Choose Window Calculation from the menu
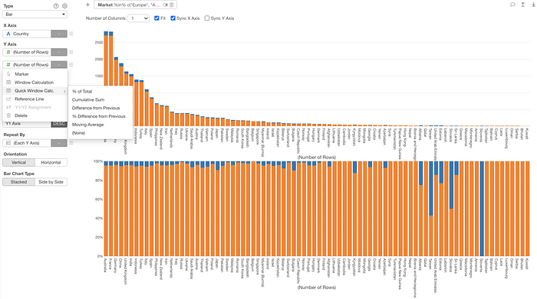Viewport: 537px width, 299px height. click(35, 83)
